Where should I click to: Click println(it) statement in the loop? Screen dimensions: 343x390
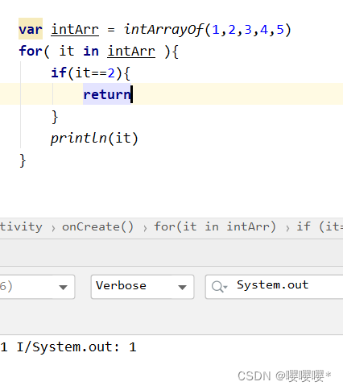point(94,138)
